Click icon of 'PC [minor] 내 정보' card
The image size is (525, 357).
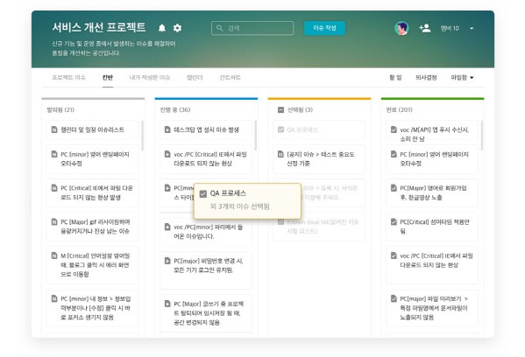pos(54,298)
